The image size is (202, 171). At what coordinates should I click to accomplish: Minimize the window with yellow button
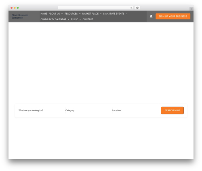[x=15, y=8]
